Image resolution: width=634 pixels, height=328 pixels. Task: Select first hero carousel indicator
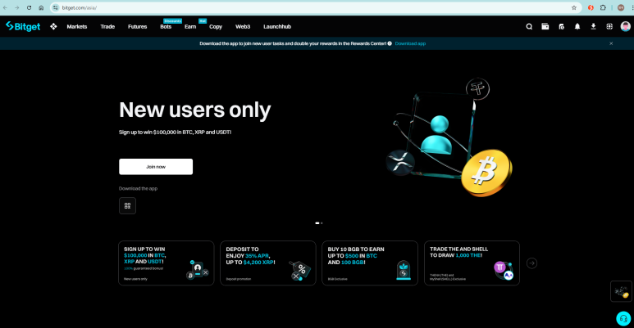[x=317, y=223]
